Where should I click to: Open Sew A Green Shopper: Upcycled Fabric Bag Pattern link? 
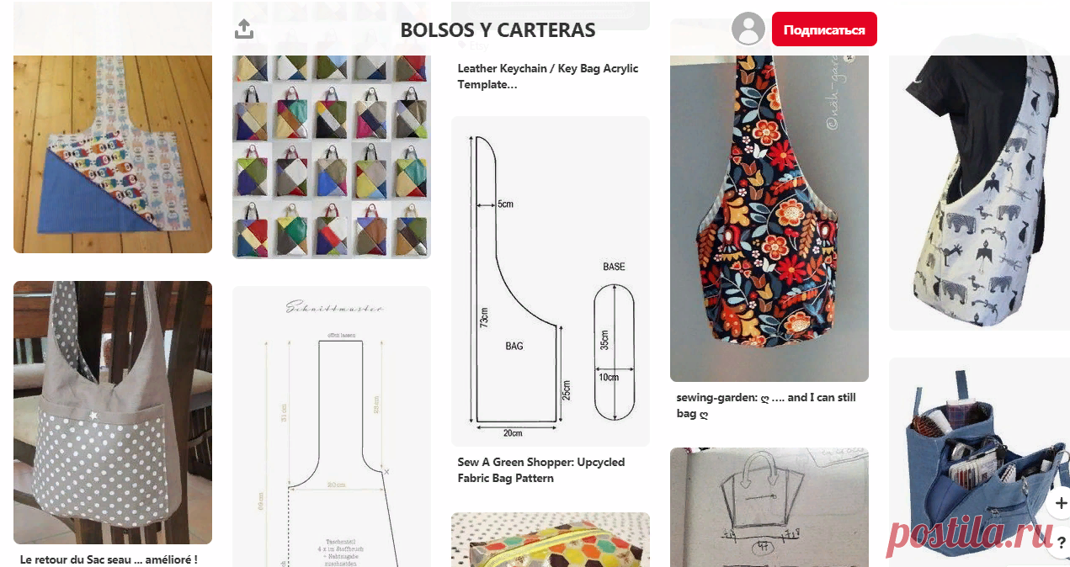(x=541, y=470)
